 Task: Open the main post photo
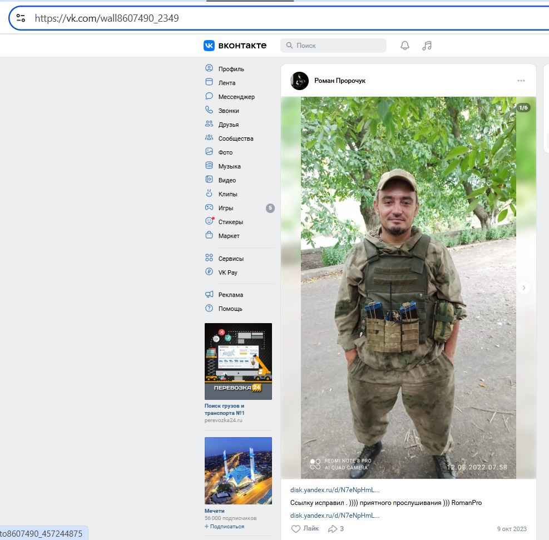click(408, 288)
